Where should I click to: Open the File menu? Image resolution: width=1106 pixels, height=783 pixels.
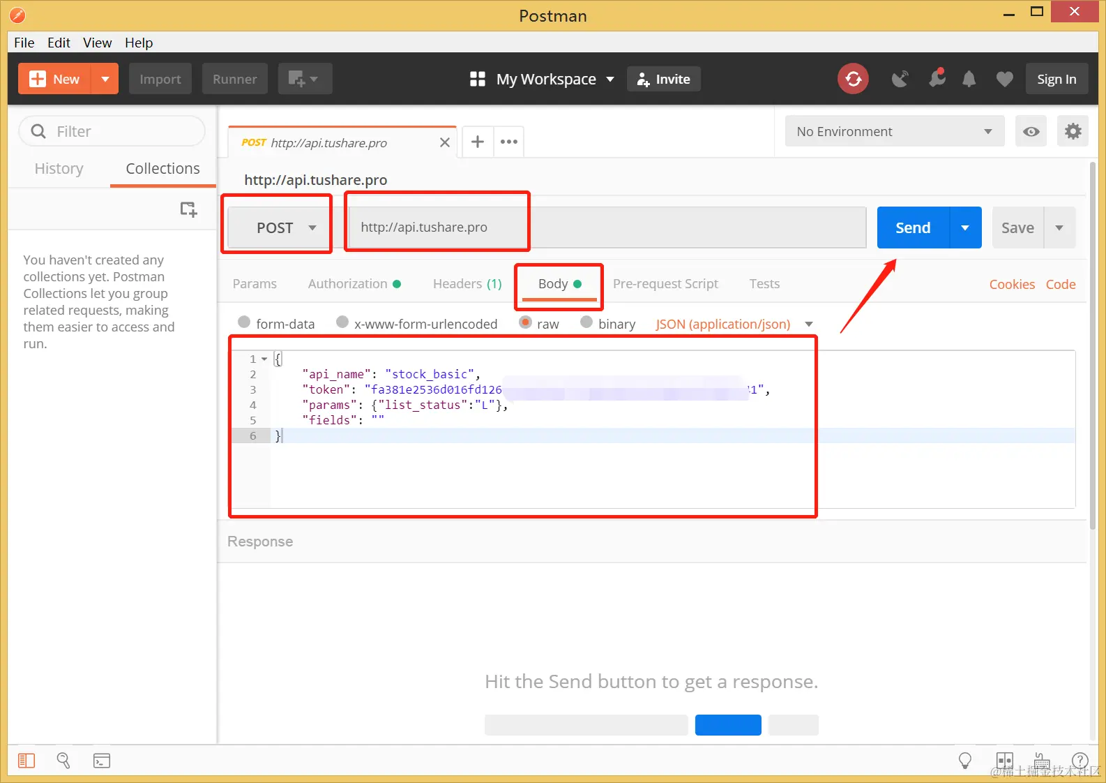tap(24, 43)
